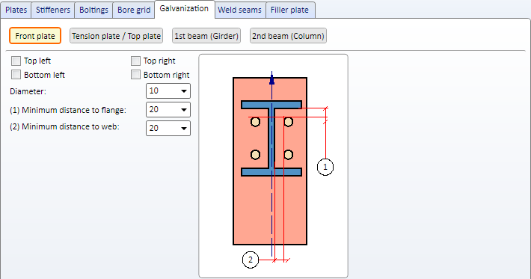Go to the Boltings tab

point(93,10)
